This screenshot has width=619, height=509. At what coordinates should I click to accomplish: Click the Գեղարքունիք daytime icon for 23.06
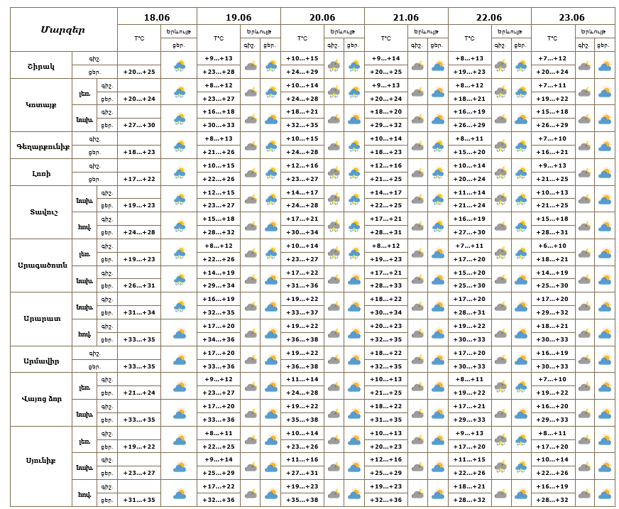pyautogui.click(x=604, y=146)
